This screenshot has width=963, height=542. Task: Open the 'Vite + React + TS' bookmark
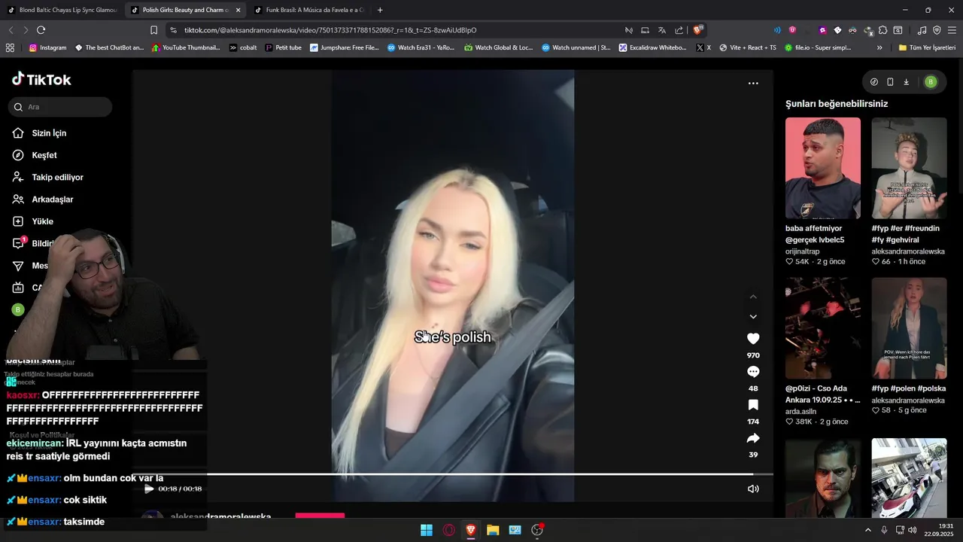click(x=747, y=47)
